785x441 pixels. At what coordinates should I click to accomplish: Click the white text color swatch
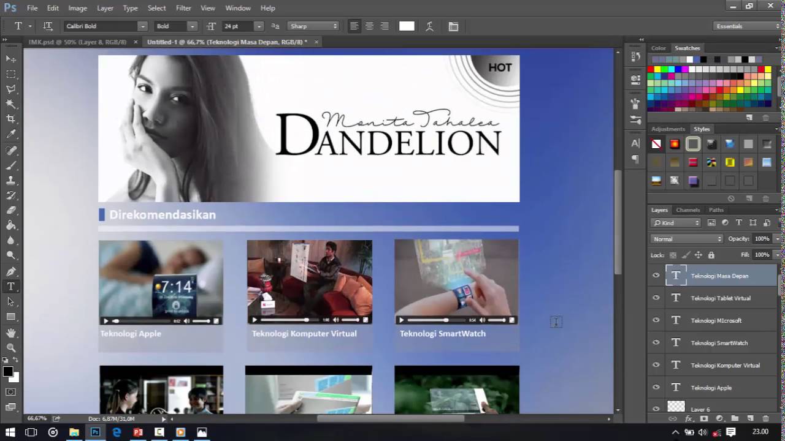coord(407,26)
